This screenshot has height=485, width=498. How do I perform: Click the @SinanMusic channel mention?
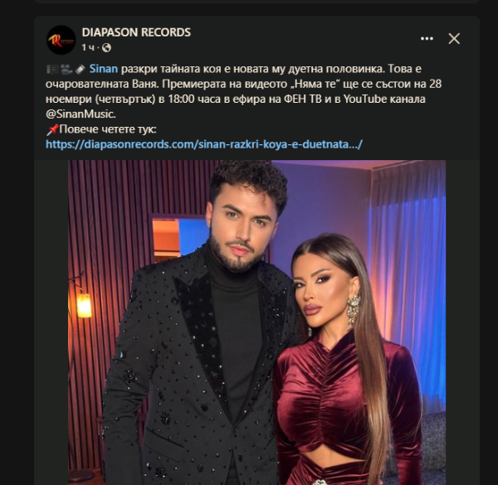pos(81,114)
